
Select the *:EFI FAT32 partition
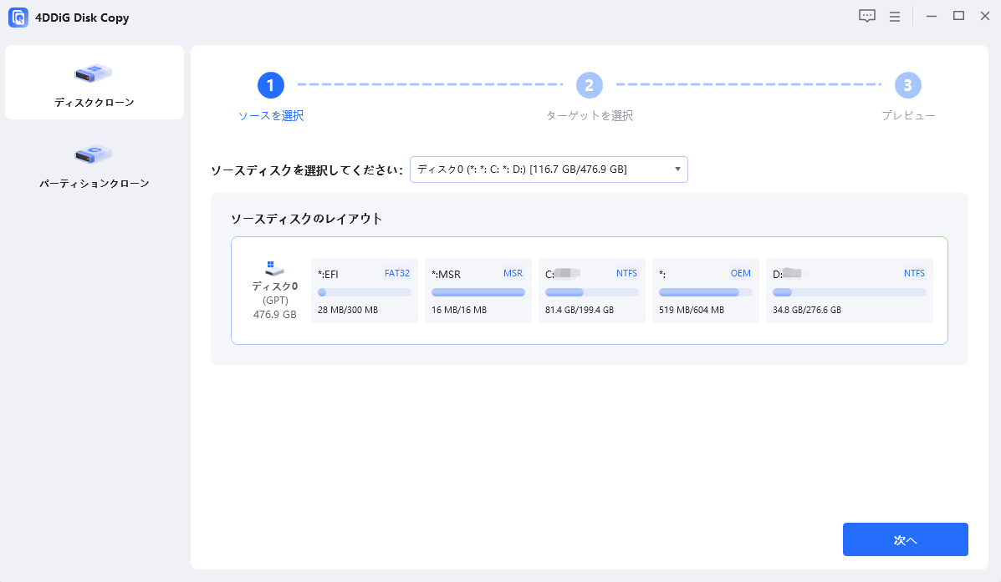tap(365, 290)
